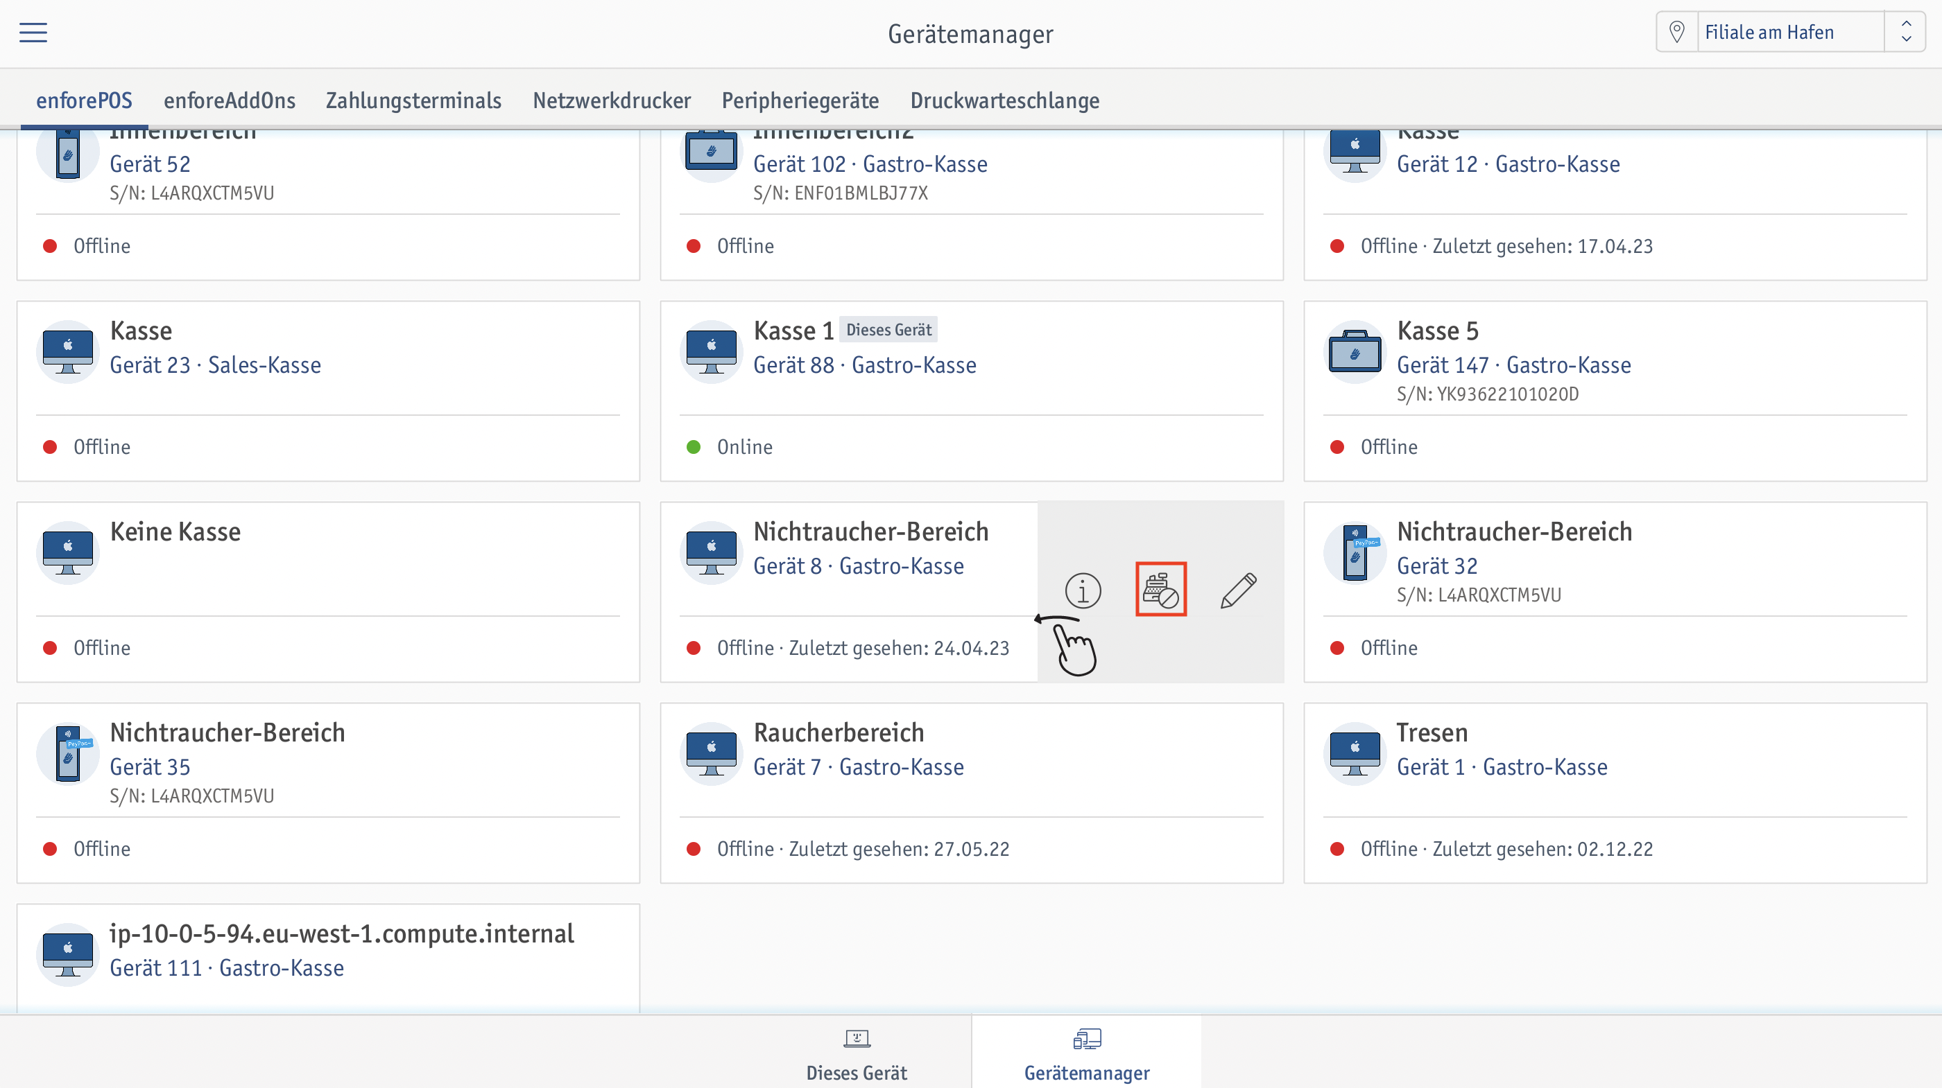Click the Dieses Gerät badge on Kasse 1
Viewport: 1942px width, 1088px height.
pos(888,329)
